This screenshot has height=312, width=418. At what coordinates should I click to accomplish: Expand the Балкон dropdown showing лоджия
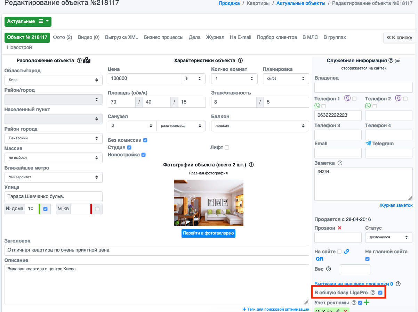tap(260, 126)
